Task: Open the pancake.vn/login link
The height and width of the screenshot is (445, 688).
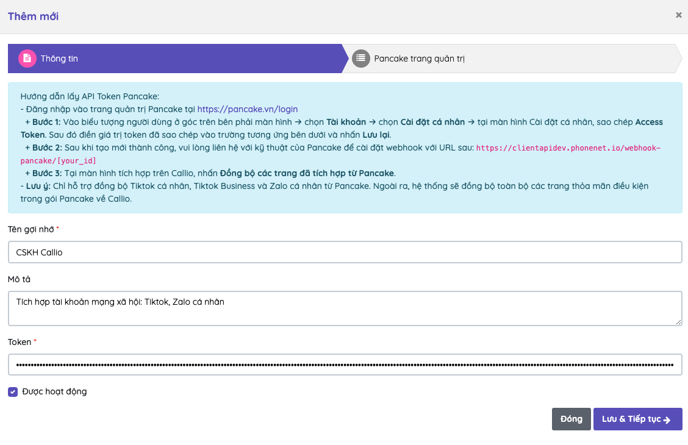Action: (x=248, y=109)
